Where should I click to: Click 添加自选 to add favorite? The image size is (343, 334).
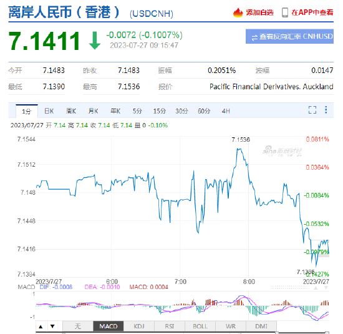tap(259, 12)
